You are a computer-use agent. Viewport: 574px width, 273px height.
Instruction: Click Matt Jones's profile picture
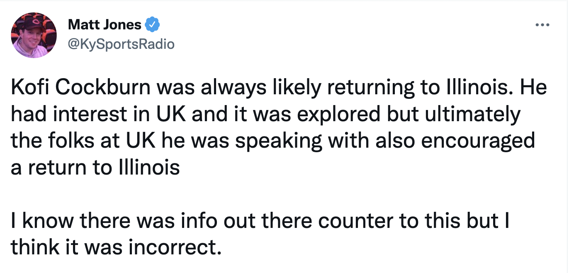tap(34, 35)
